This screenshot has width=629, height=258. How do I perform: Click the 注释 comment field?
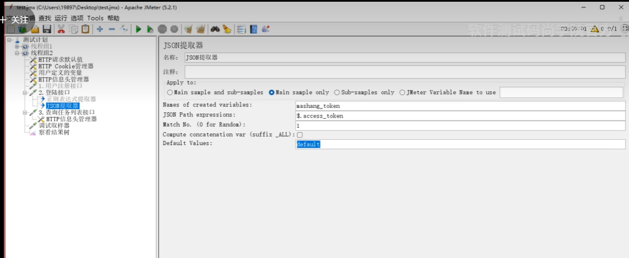pyautogui.click(x=404, y=72)
